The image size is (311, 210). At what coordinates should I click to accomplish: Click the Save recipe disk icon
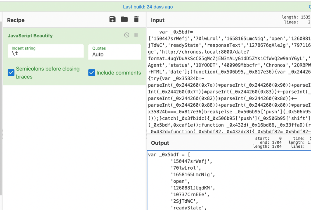coord(112,19)
